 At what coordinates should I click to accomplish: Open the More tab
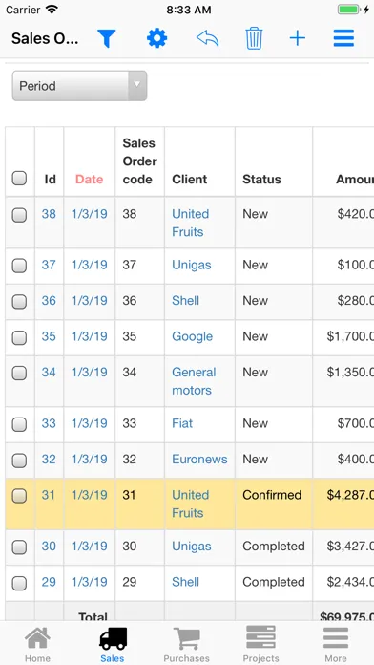[x=336, y=644]
